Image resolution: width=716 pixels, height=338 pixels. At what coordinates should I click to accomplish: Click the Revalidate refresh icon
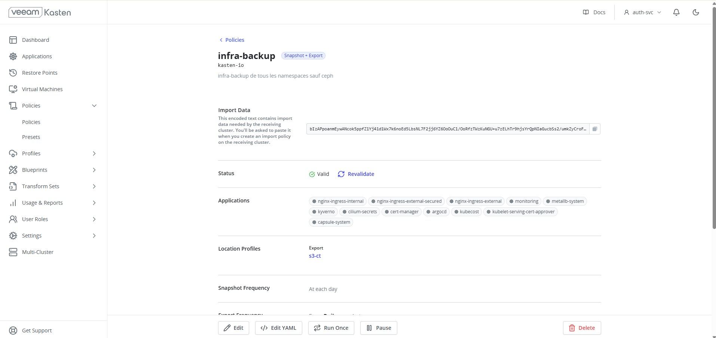[341, 174]
